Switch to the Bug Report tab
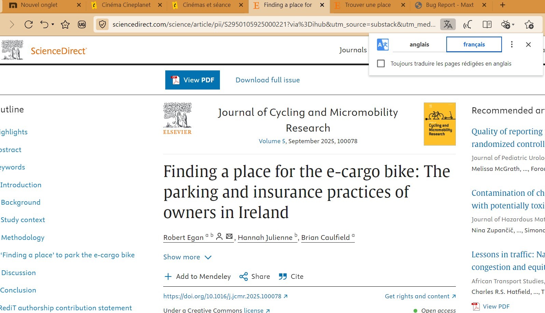The width and height of the screenshot is (545, 313). point(449,5)
